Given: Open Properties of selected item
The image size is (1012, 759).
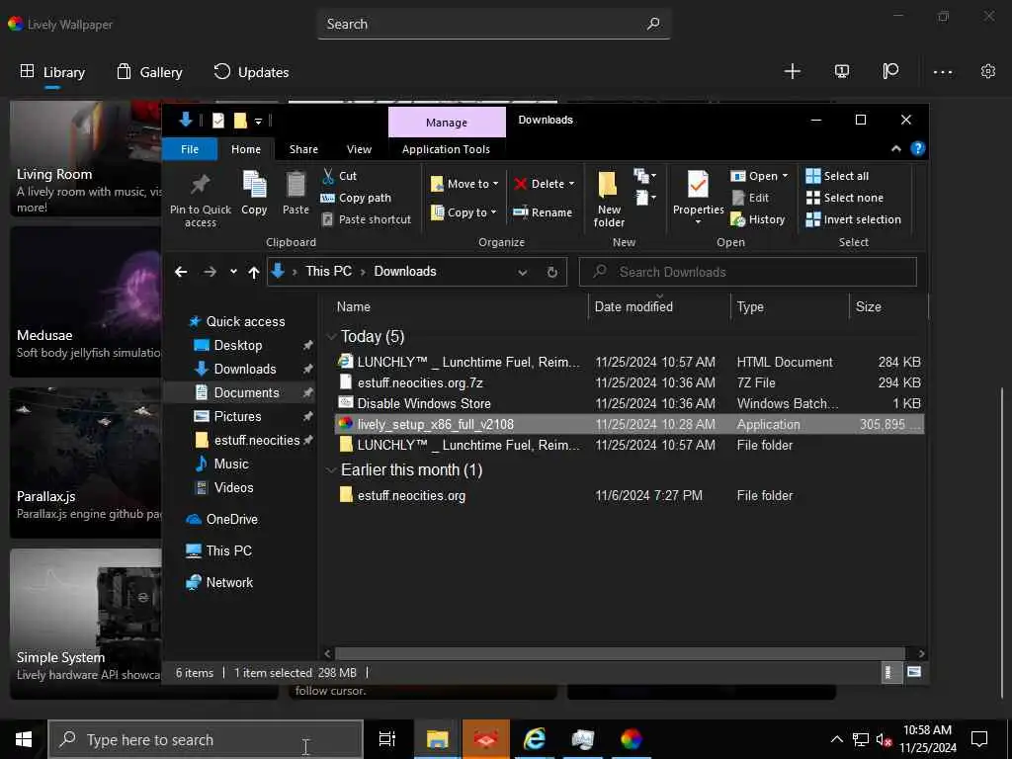Looking at the screenshot, I should pos(698,197).
